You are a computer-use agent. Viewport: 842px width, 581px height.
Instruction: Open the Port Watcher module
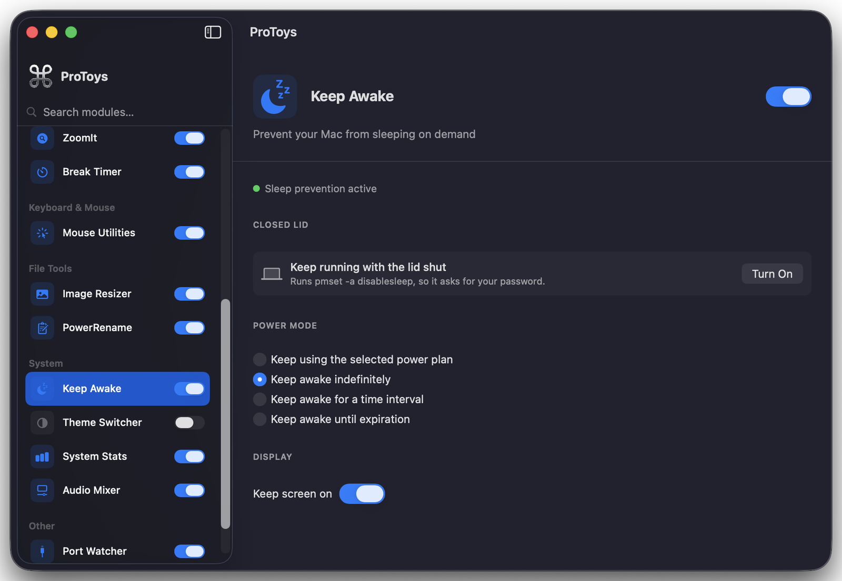point(117,552)
